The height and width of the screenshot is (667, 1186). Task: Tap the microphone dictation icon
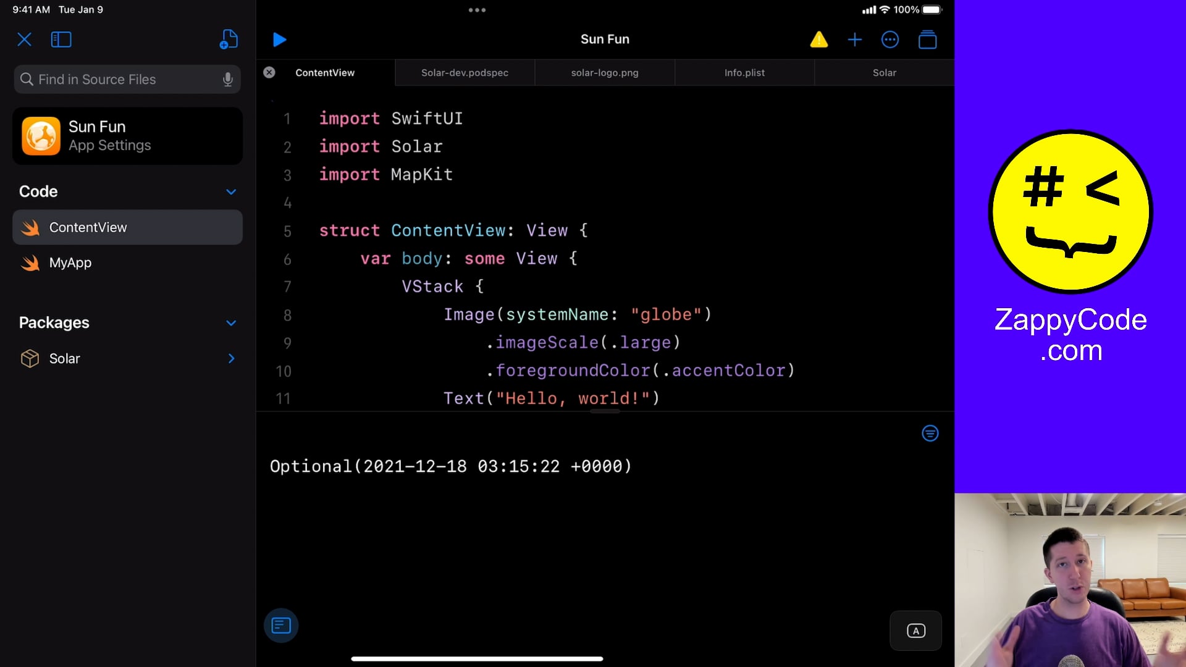pos(228,79)
